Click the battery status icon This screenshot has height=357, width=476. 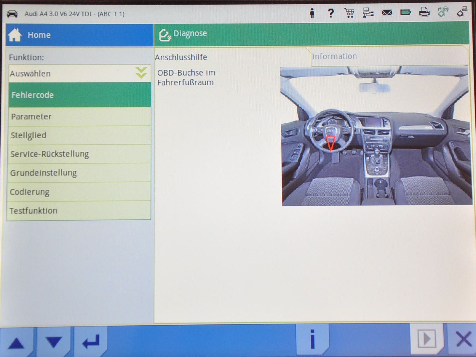(405, 12)
